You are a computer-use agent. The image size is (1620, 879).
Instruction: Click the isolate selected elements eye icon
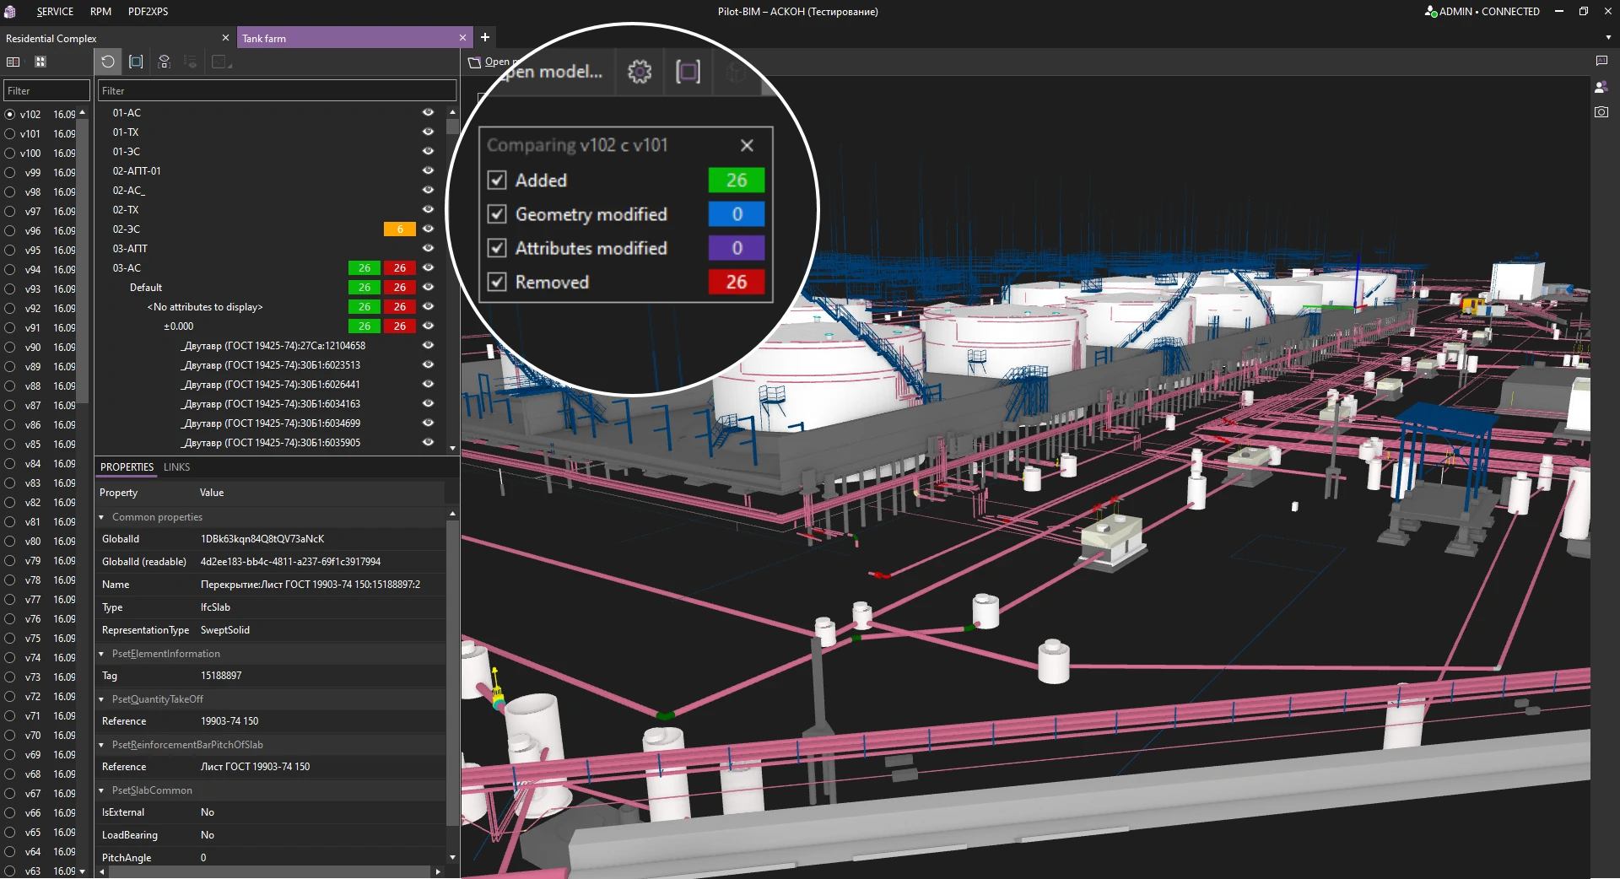tap(165, 62)
